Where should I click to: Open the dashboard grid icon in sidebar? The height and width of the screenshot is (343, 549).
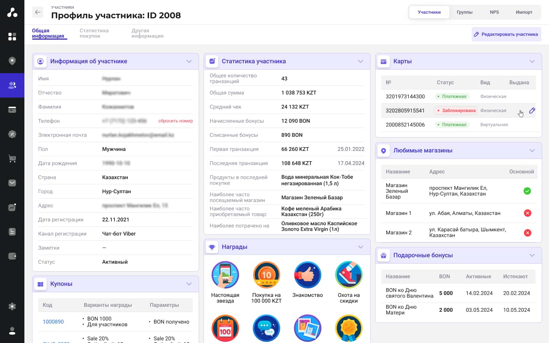pyautogui.click(x=12, y=37)
